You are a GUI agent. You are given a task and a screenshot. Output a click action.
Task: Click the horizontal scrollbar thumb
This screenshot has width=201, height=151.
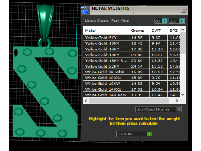point(129,101)
